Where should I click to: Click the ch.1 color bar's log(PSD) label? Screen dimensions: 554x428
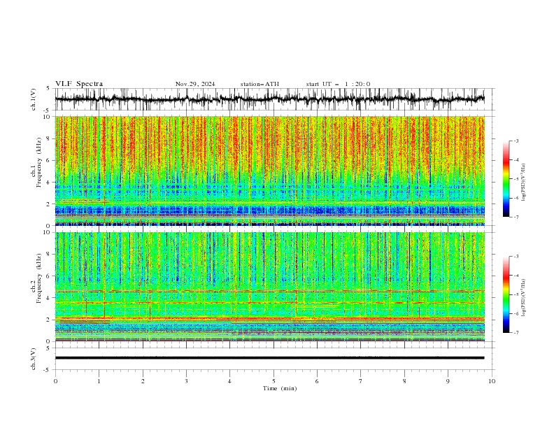click(524, 183)
